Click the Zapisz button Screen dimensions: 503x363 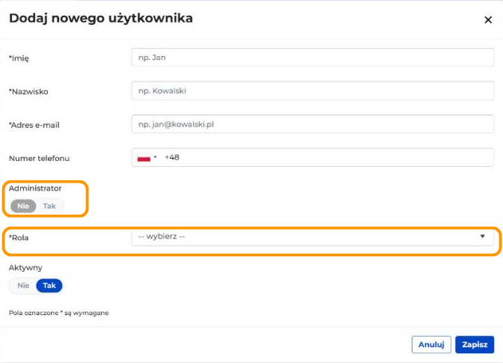(x=475, y=344)
